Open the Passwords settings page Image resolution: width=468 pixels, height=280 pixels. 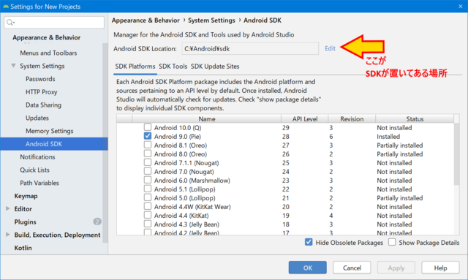tap(40, 79)
